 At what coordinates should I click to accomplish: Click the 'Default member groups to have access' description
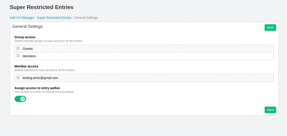pyautogui.click(x=49, y=41)
